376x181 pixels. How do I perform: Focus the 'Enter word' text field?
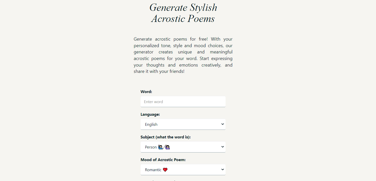tap(183, 102)
